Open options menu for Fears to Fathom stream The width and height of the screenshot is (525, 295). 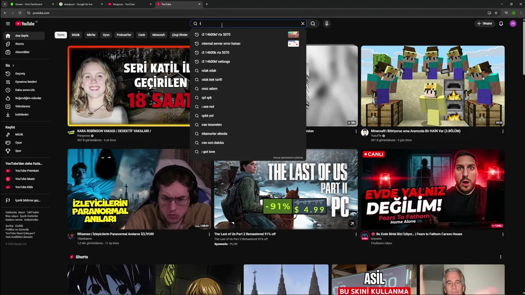pos(502,234)
